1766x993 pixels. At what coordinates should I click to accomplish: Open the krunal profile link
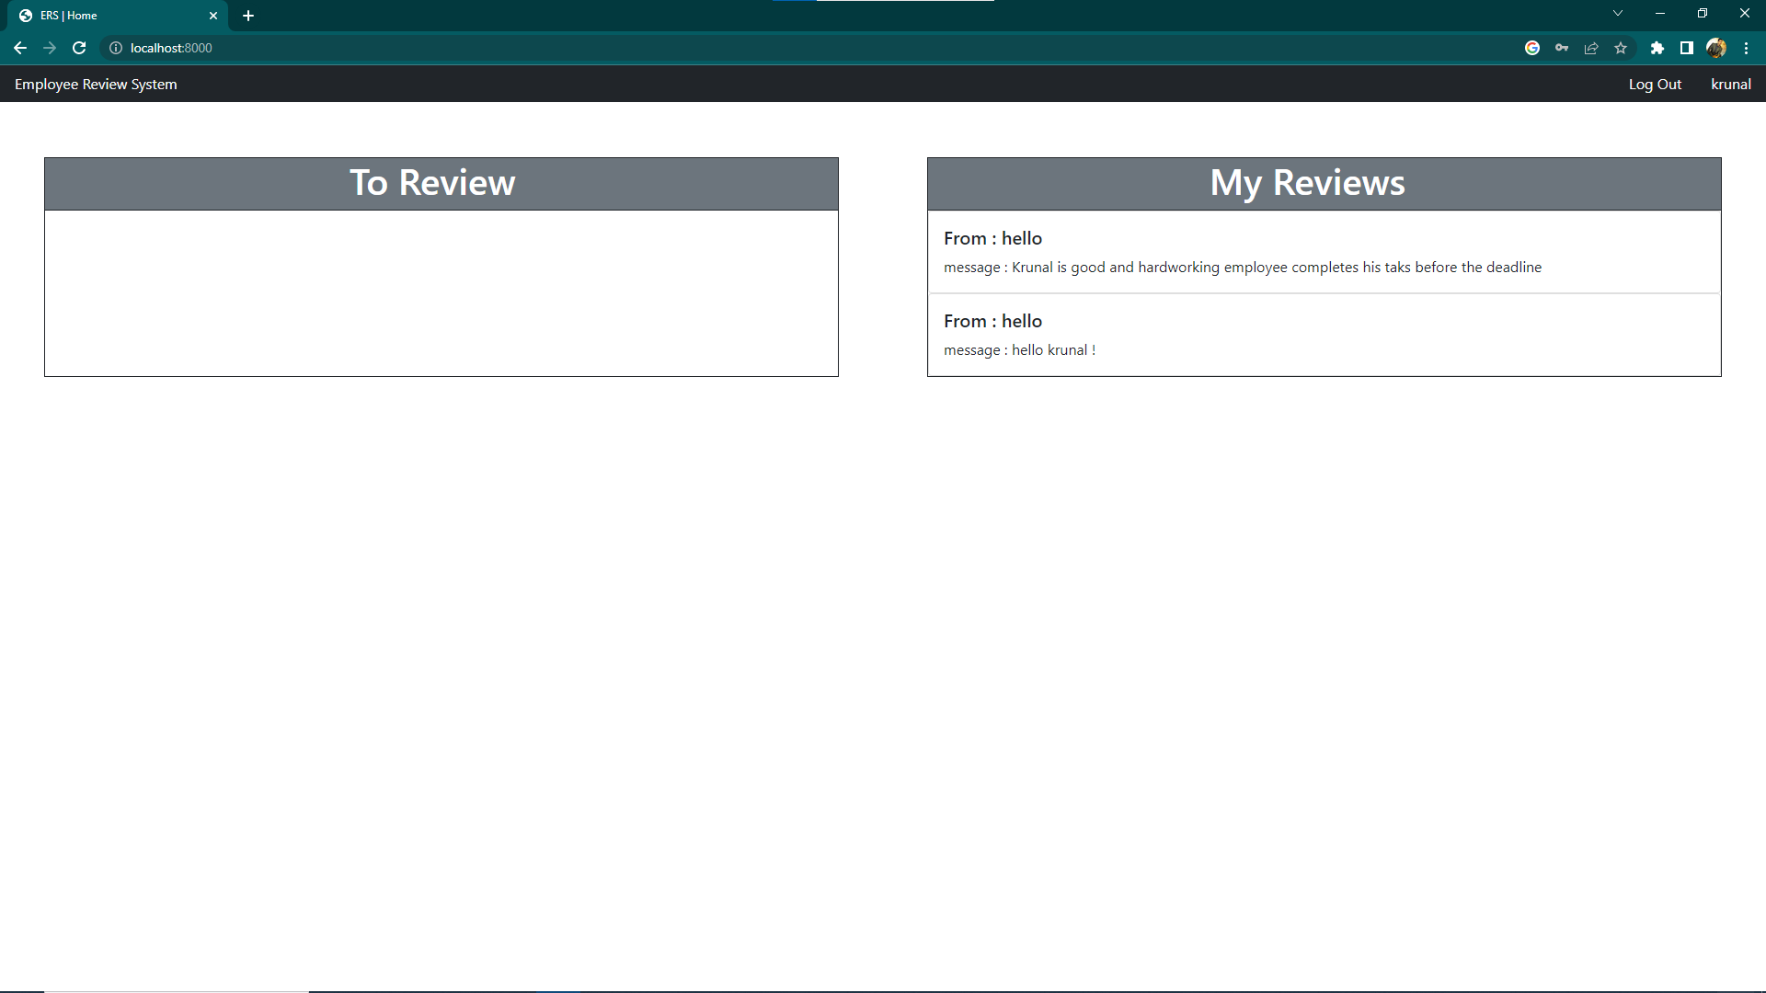[1730, 84]
